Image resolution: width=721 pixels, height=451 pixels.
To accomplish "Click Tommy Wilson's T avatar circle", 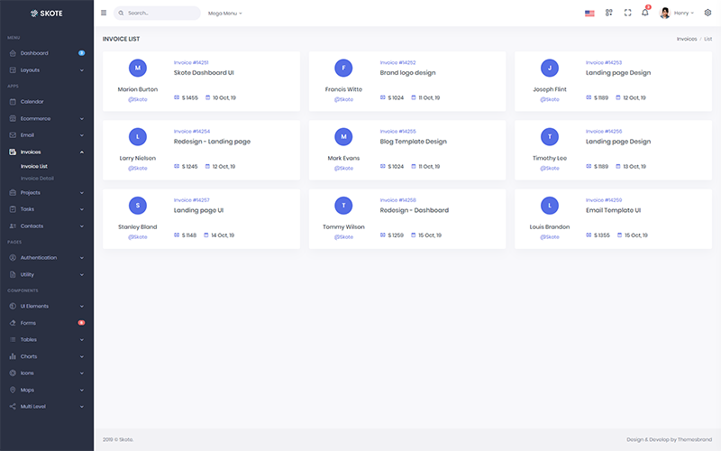I will (x=343, y=206).
